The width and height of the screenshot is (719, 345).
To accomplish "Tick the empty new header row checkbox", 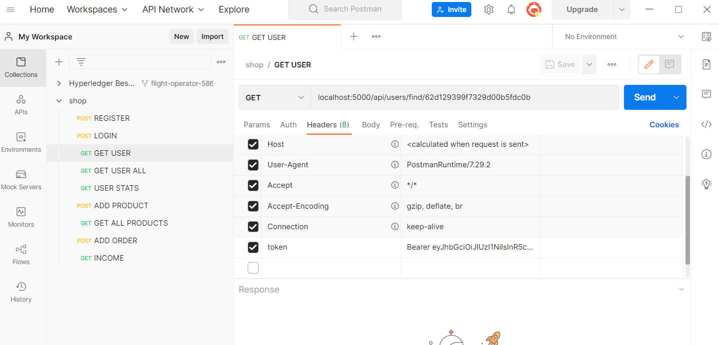I will pos(253,268).
